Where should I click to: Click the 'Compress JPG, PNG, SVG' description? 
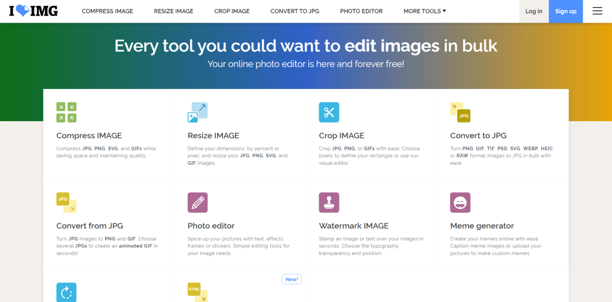[106, 152]
